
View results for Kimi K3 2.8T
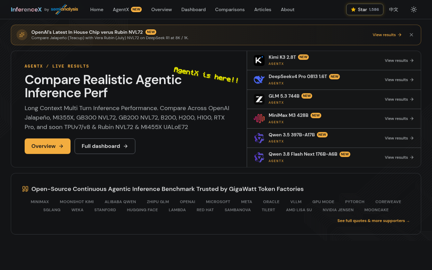tap(399, 60)
